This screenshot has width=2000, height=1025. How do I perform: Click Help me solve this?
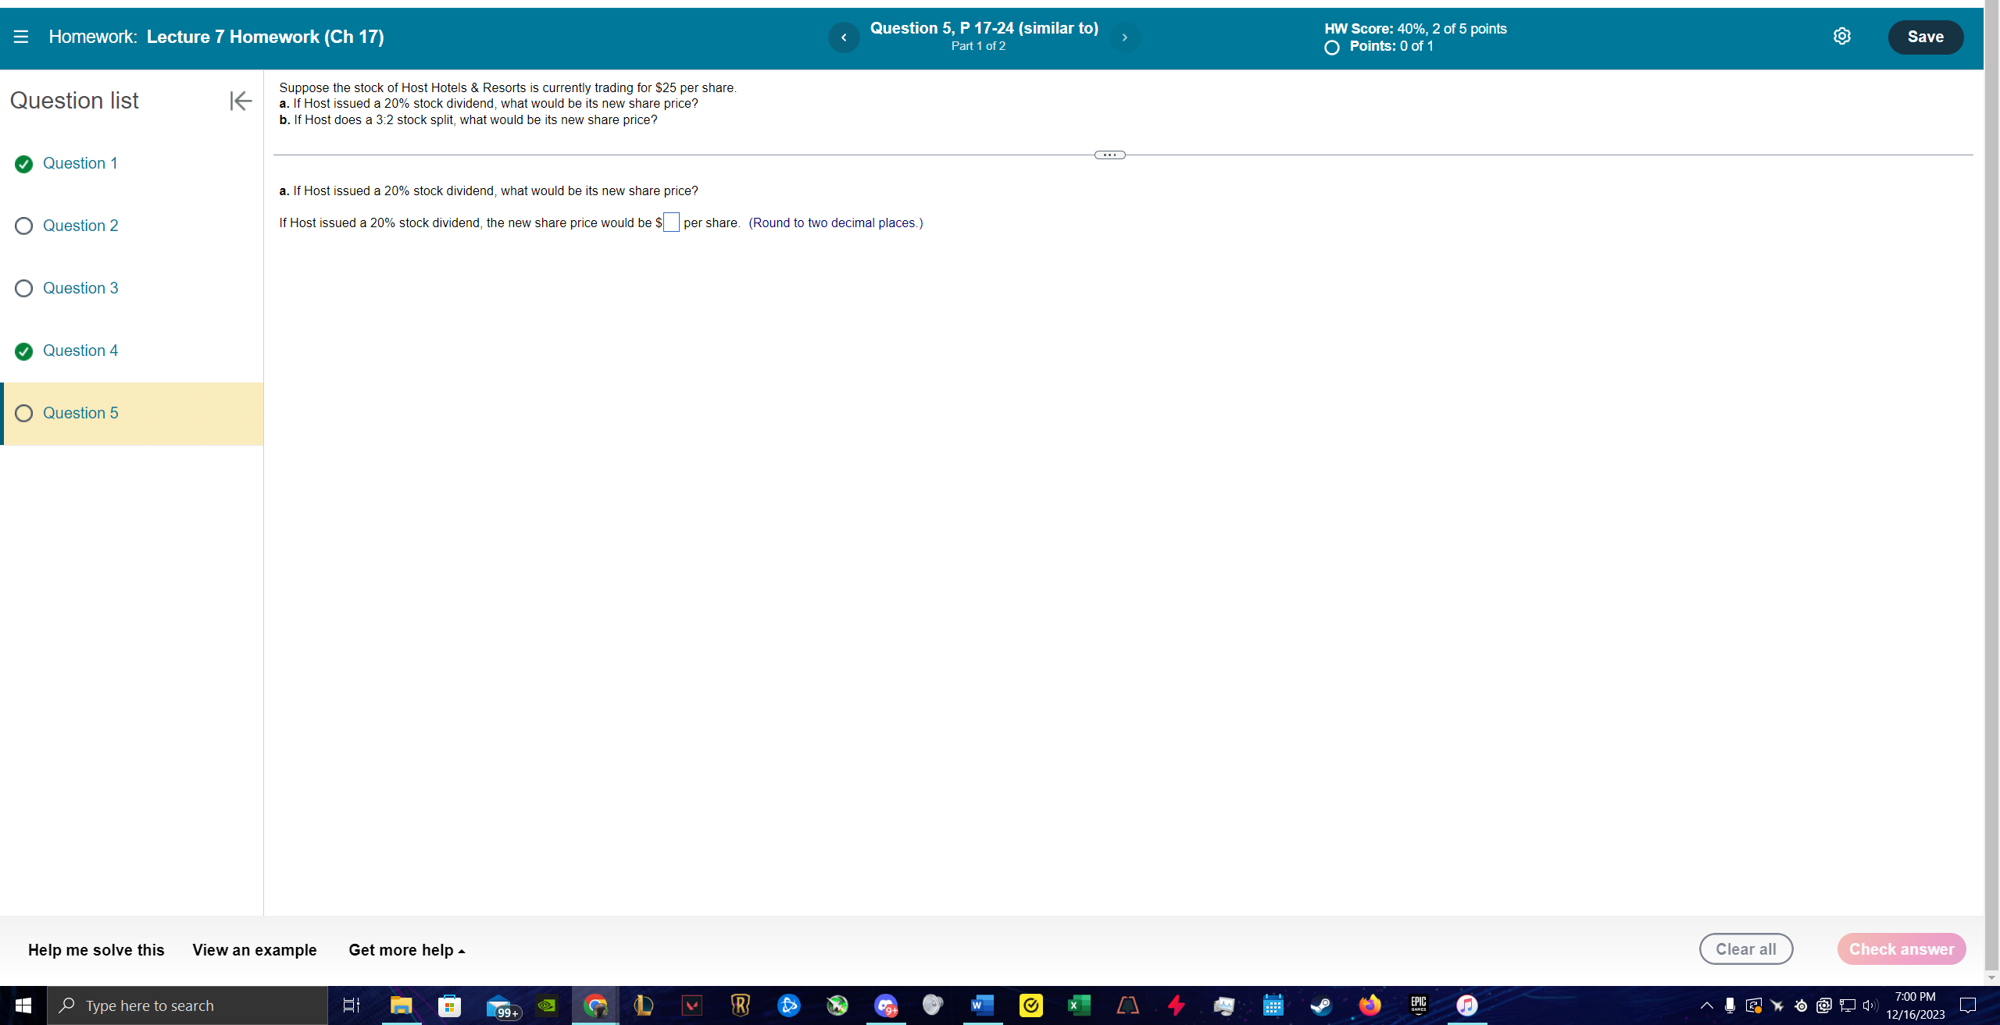[96, 950]
